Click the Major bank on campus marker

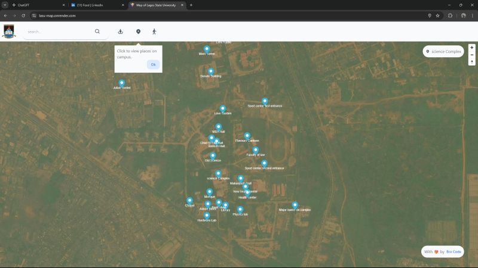click(x=295, y=205)
